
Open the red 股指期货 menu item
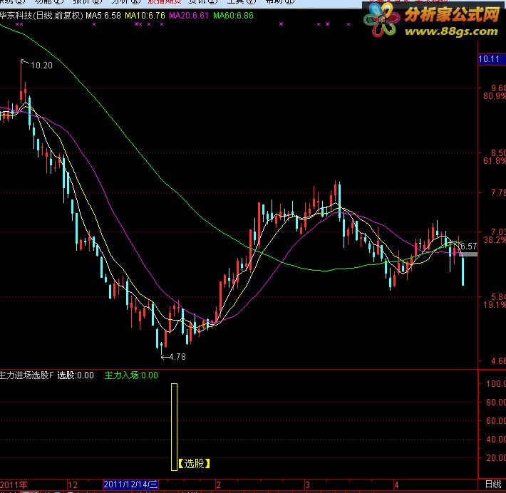point(165,1)
